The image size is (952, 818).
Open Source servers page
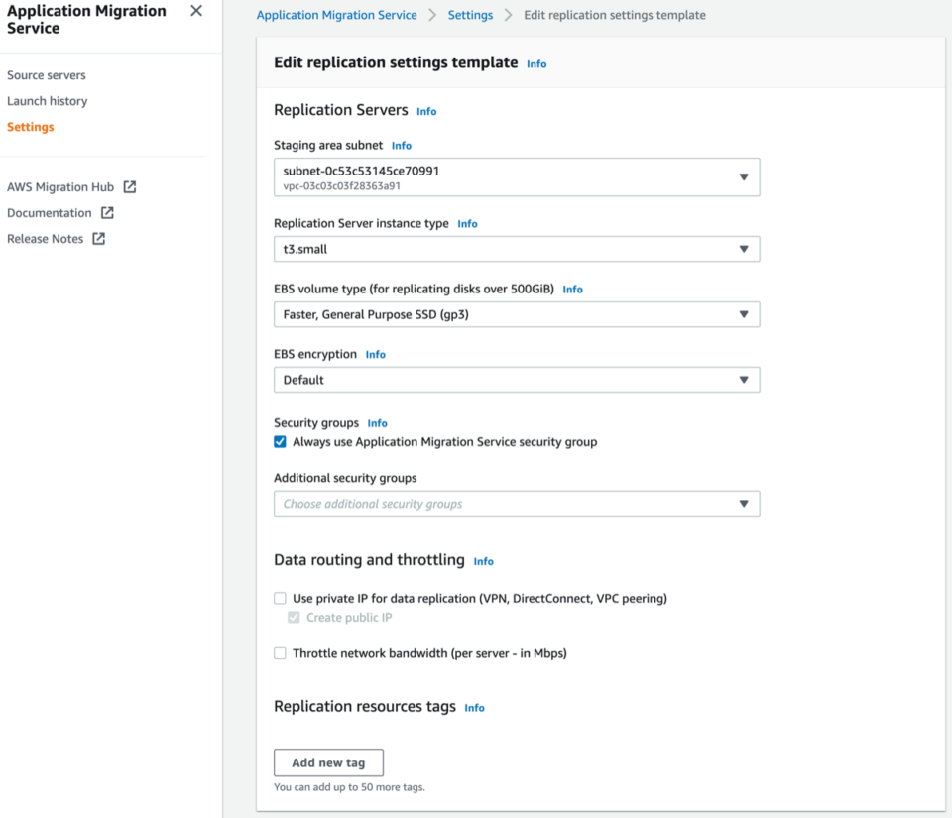click(47, 75)
